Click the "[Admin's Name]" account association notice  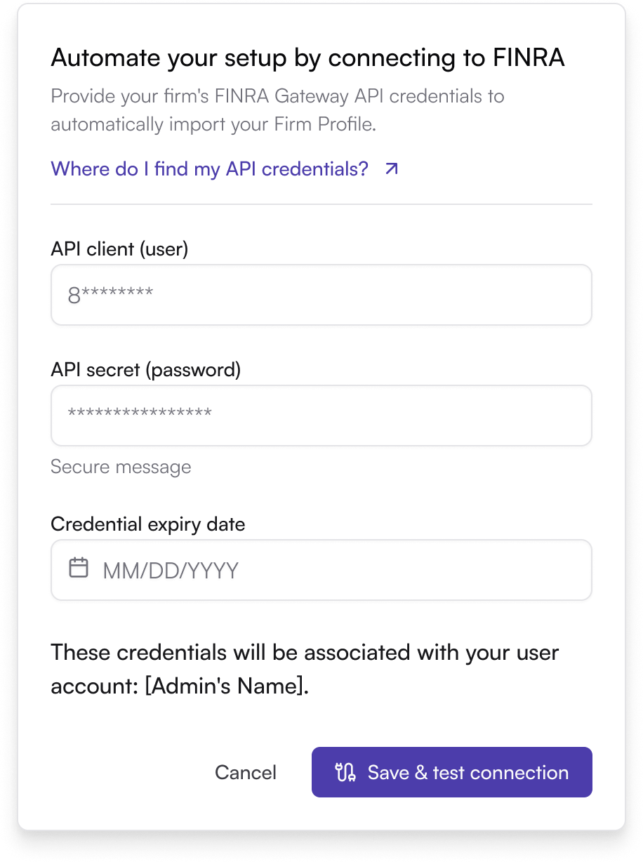click(x=305, y=669)
